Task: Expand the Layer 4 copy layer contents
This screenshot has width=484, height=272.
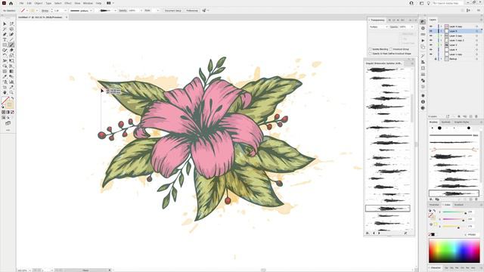Action: 441,26
